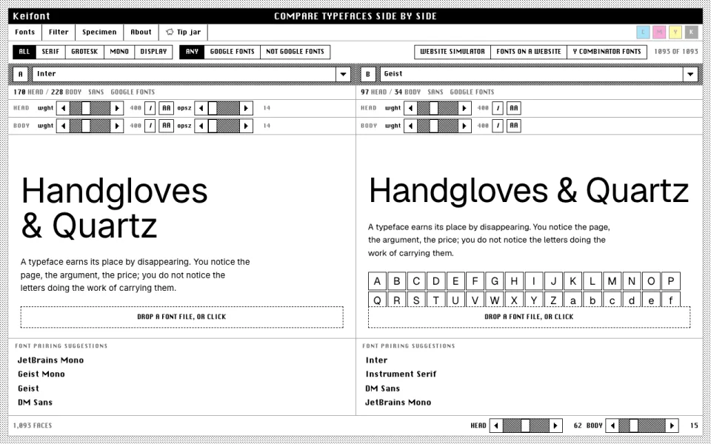Viewport: 711px width, 444px height.
Task: Filter by MONO category
Action: (x=119, y=52)
